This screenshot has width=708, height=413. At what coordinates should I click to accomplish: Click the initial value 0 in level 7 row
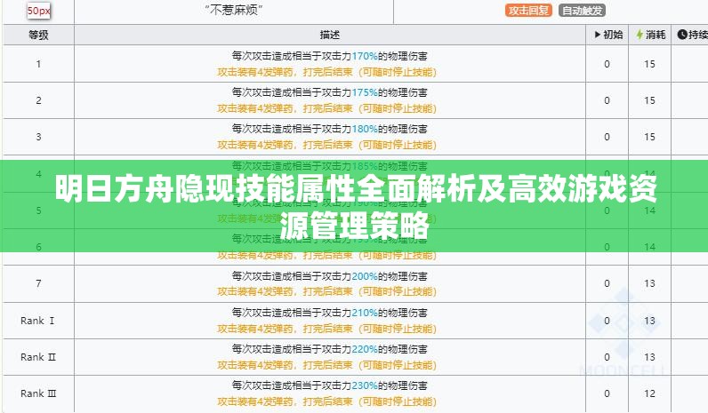pyautogui.click(x=607, y=283)
